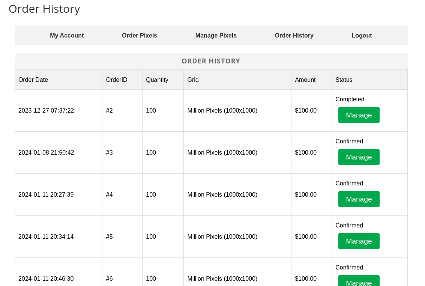
Task: Click the Grid column header
Action: tap(193, 80)
